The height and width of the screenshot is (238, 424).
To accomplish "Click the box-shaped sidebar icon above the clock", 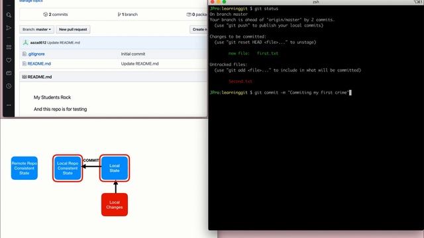I will pos(9,73).
